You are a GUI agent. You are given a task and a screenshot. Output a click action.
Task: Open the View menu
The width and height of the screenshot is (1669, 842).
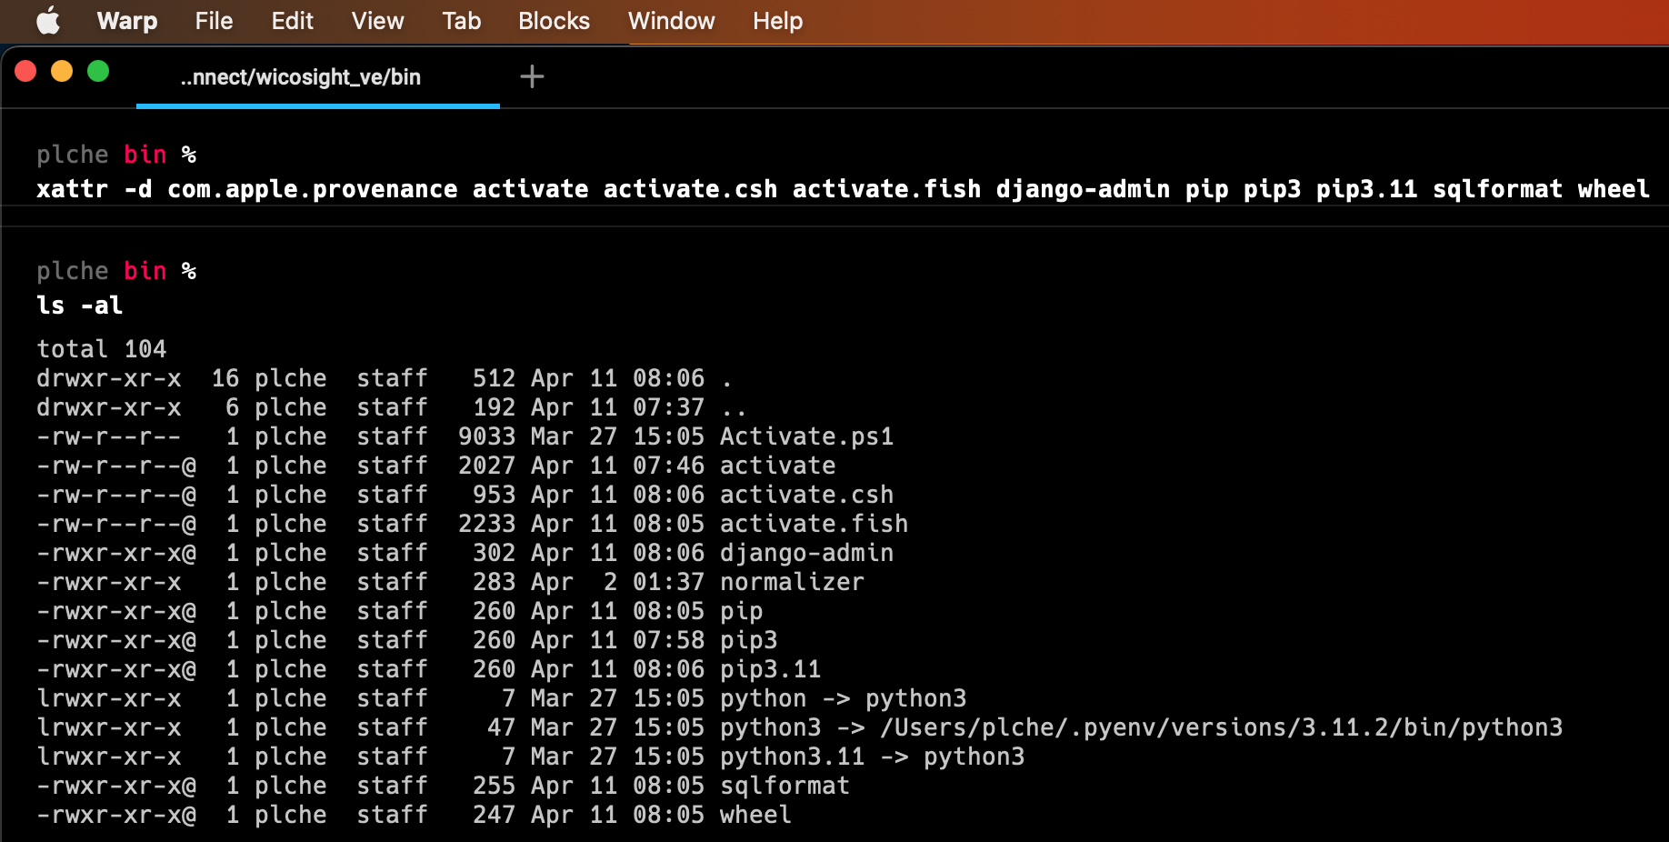point(377,21)
